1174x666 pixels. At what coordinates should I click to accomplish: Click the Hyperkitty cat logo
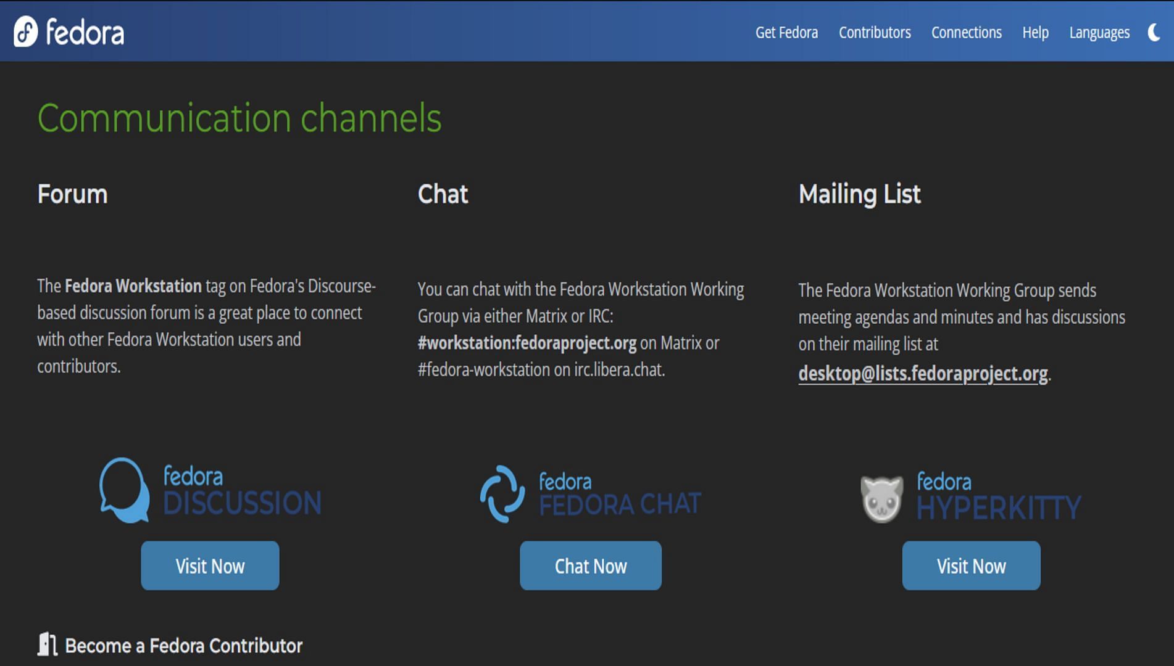[x=882, y=498]
